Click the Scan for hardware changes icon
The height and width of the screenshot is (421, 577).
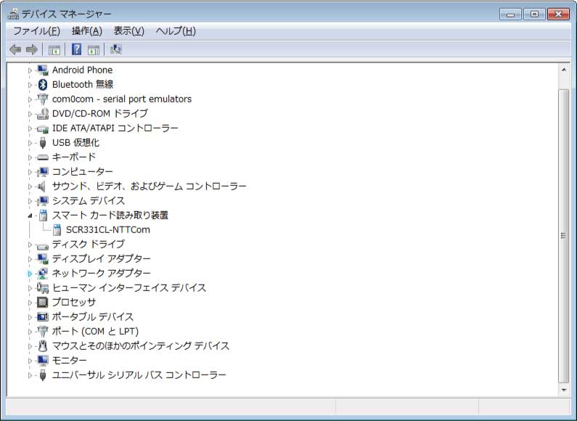(116, 49)
